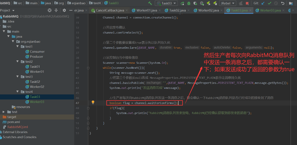Image resolution: width=297 pixels, height=145 pixels.
Task: Collapse the org.eqianbao package
Action: (x=13, y=41)
